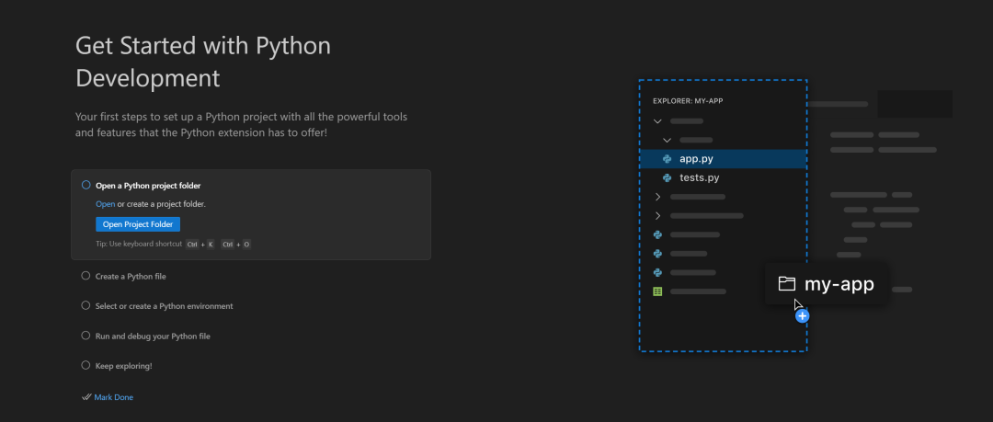This screenshot has height=422, width=993.
Task: Expand the 'Keep exploring!' step
Action: coord(123,366)
